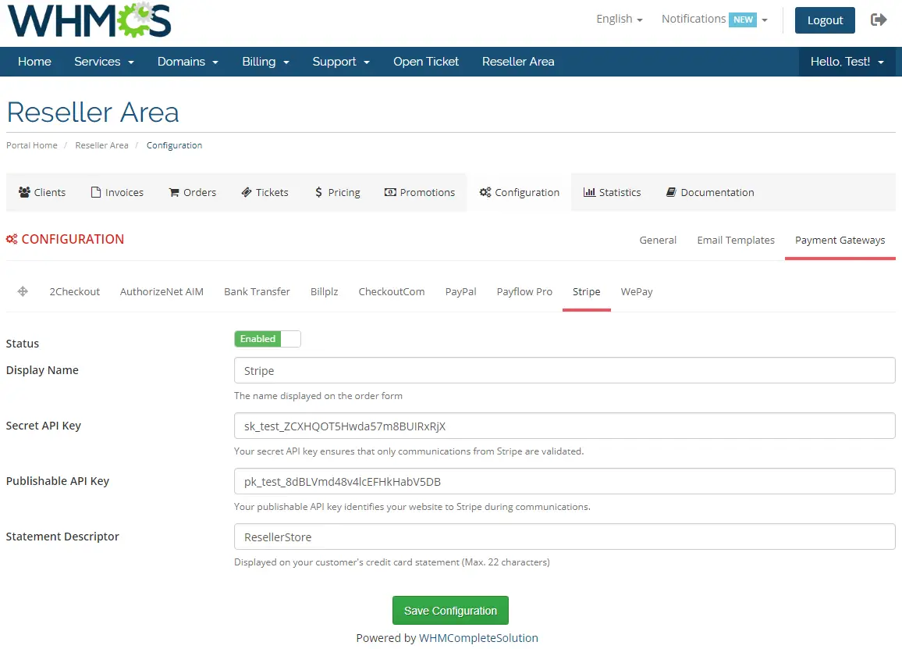Switch to the Email Templates tab
The image size is (902, 649).
click(x=735, y=240)
